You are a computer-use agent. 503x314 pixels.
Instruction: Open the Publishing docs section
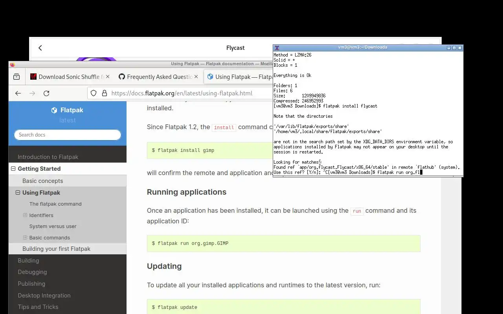pos(31,284)
